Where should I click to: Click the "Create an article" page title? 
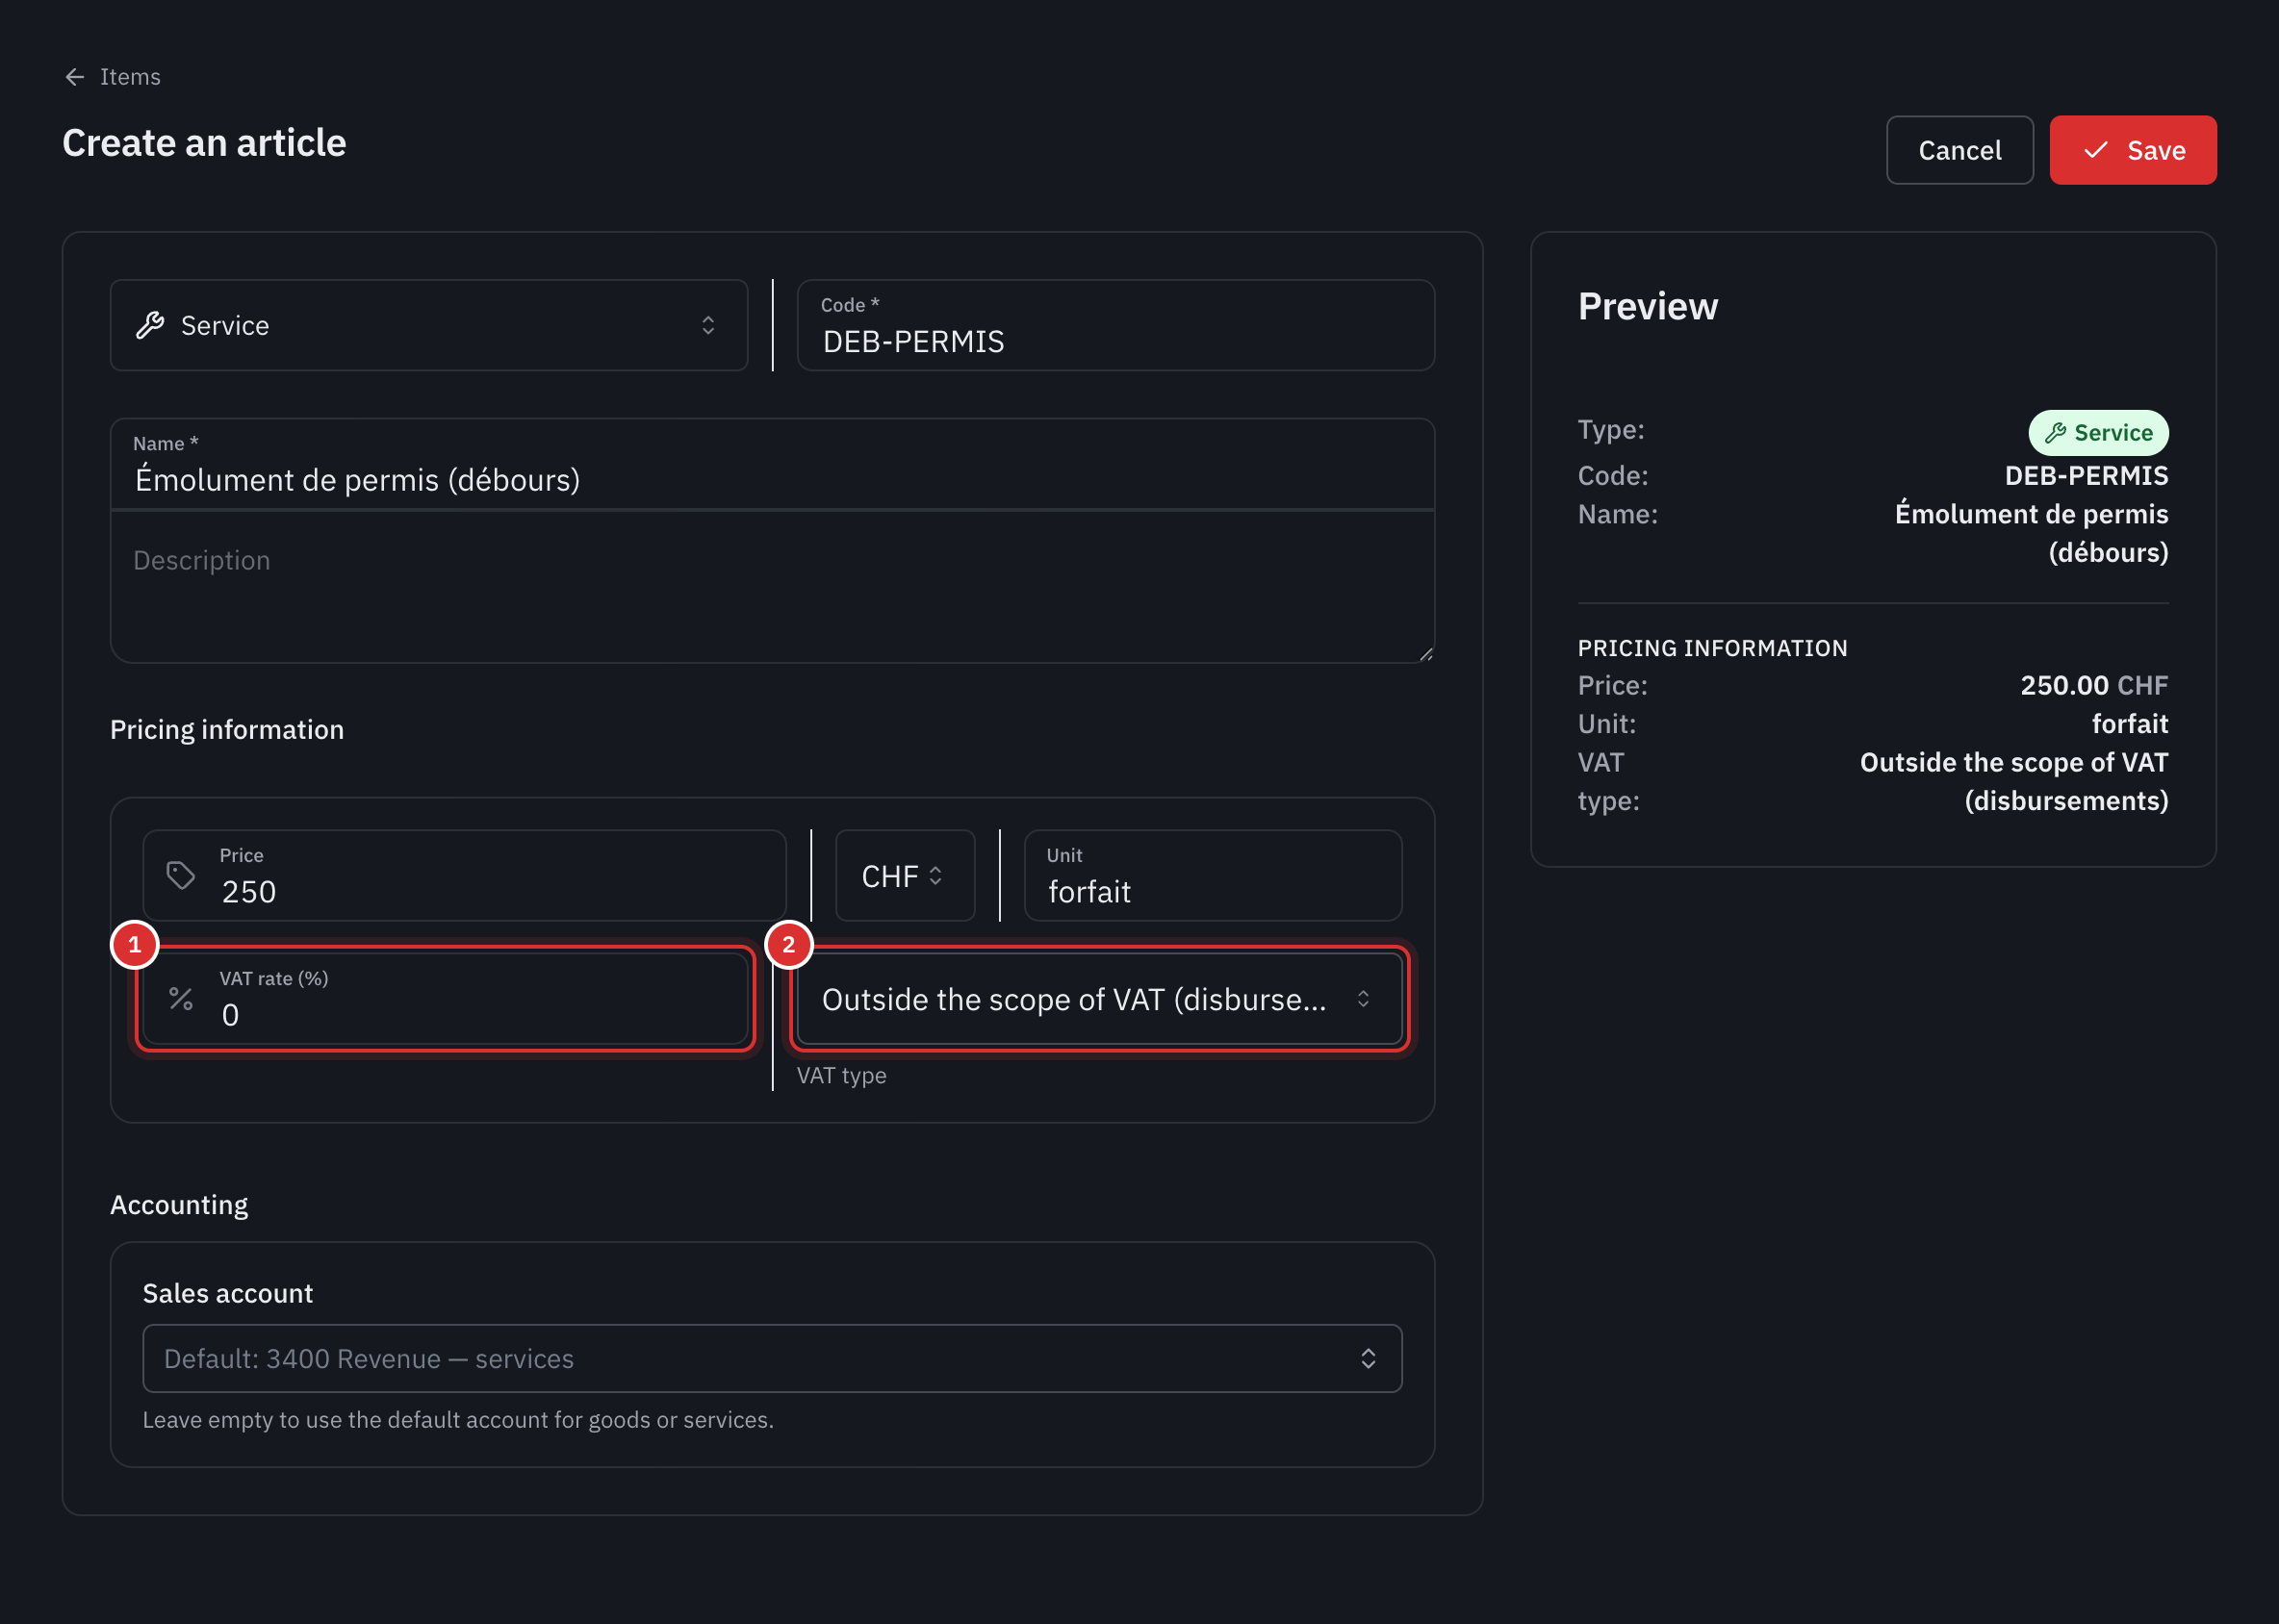click(204, 143)
